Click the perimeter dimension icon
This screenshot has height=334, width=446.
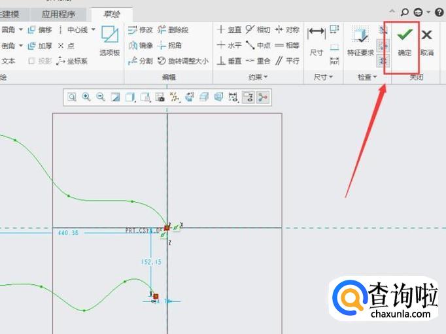334,29
